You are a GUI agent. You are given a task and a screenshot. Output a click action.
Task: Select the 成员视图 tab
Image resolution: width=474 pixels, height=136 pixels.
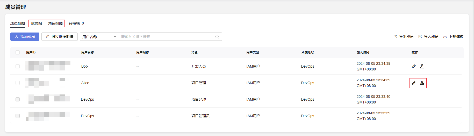(x=18, y=23)
